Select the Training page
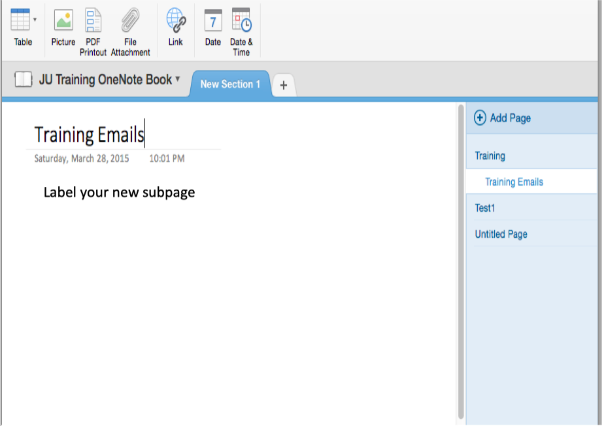This screenshot has width=606, height=426. [x=490, y=156]
